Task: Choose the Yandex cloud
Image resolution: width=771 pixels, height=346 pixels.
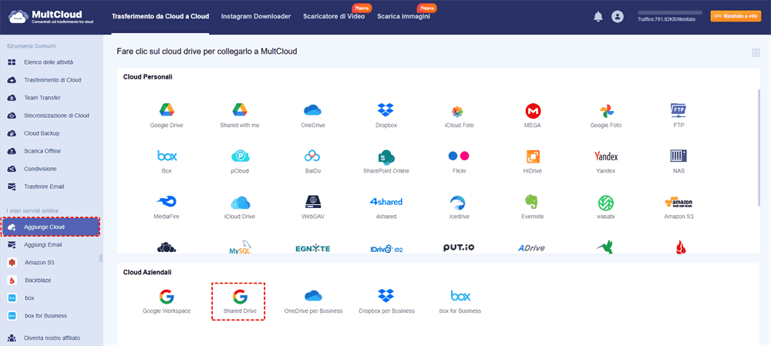Action: [606, 162]
